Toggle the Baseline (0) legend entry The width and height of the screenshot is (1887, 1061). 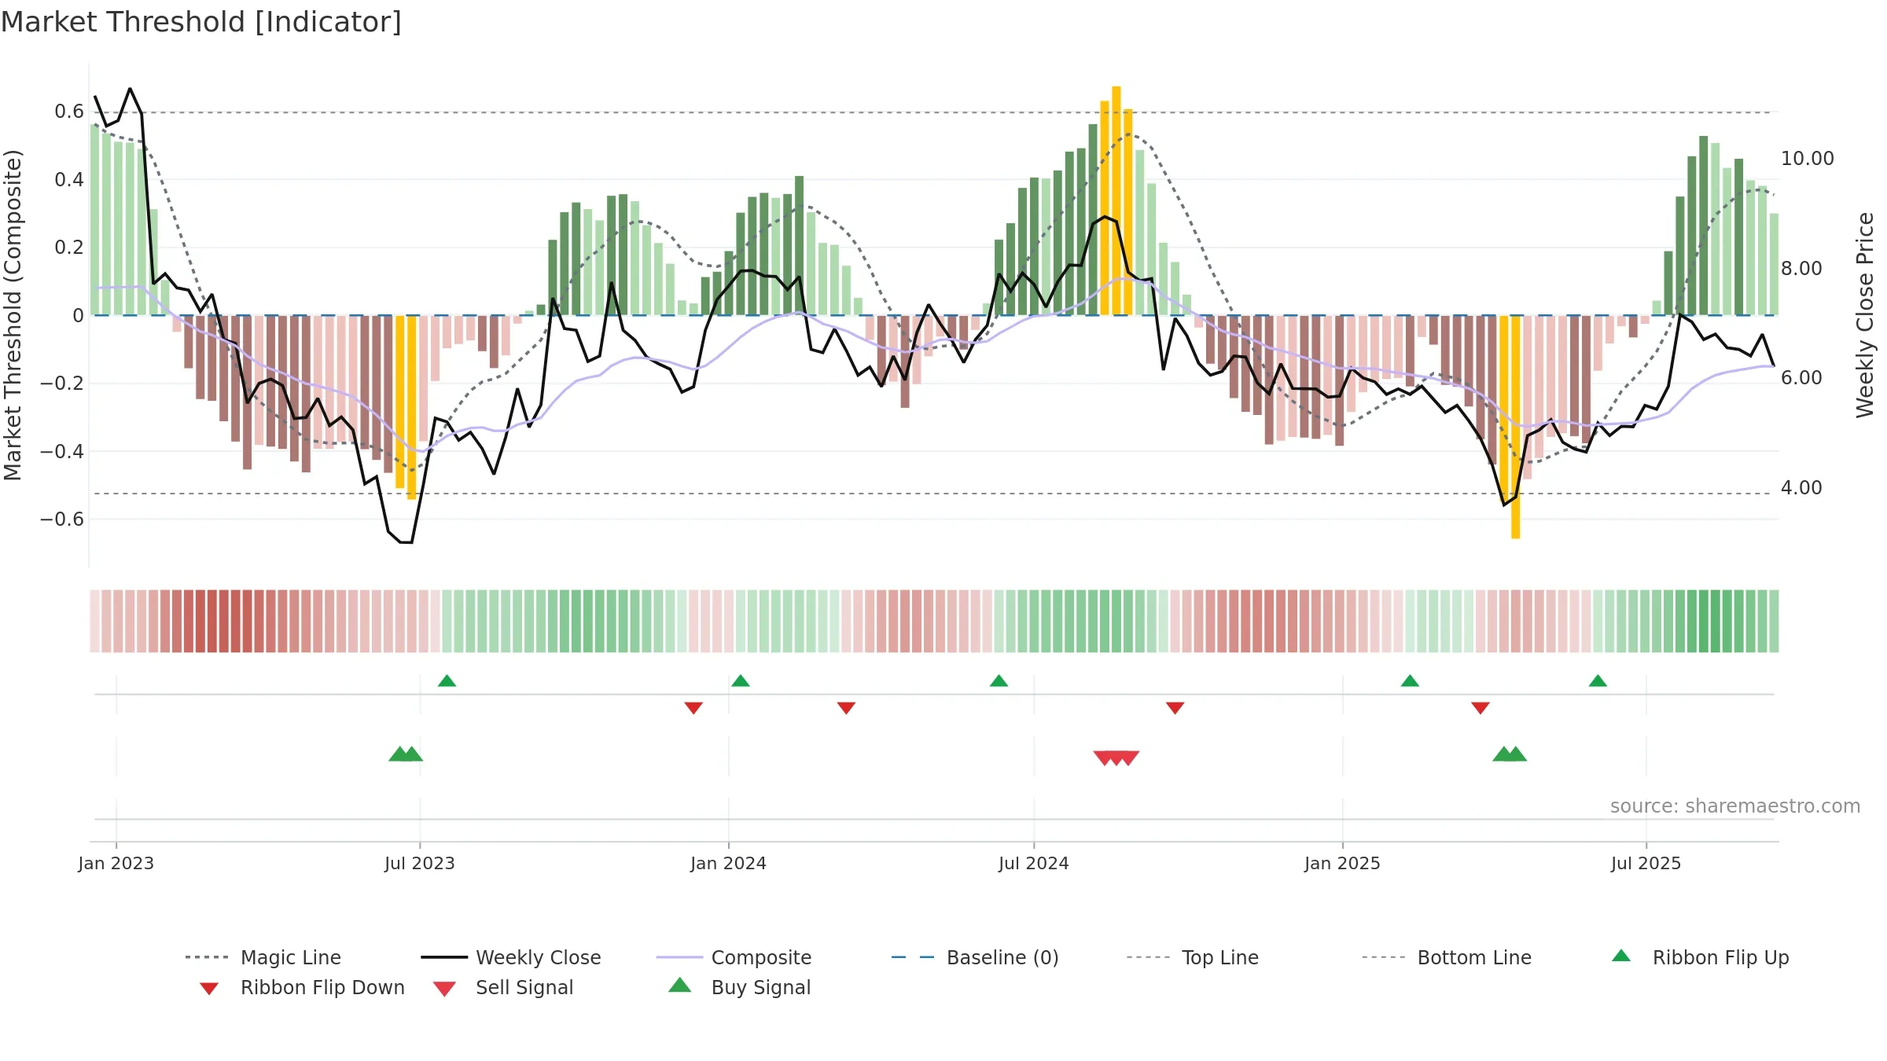click(975, 957)
